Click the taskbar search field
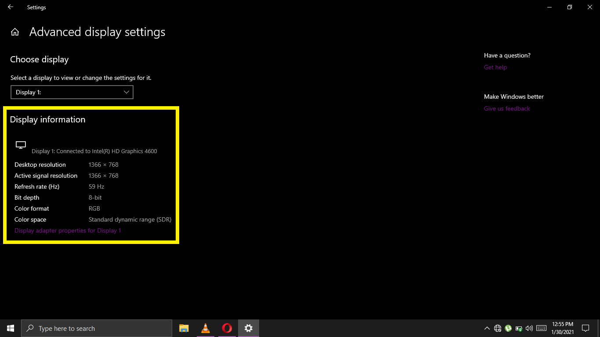 coord(97,328)
